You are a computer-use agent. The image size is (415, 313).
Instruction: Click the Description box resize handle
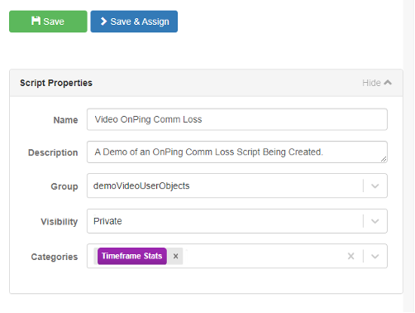tap(384, 159)
